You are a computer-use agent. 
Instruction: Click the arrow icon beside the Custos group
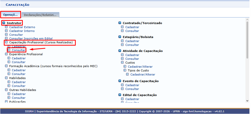click(122, 62)
